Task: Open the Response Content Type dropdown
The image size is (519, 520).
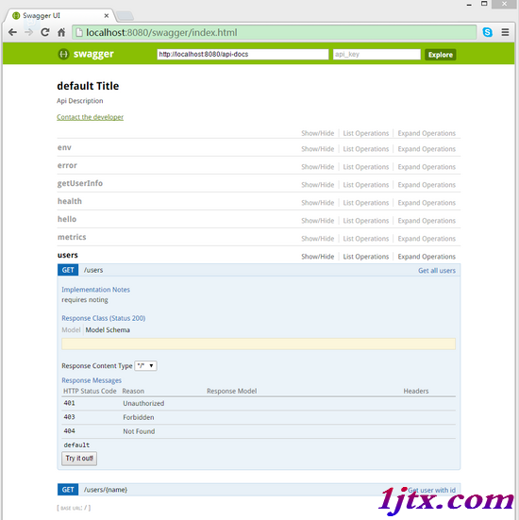Action: point(145,366)
